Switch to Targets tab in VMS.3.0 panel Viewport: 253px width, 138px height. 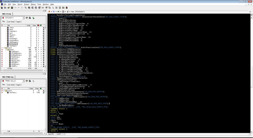coord(18,22)
